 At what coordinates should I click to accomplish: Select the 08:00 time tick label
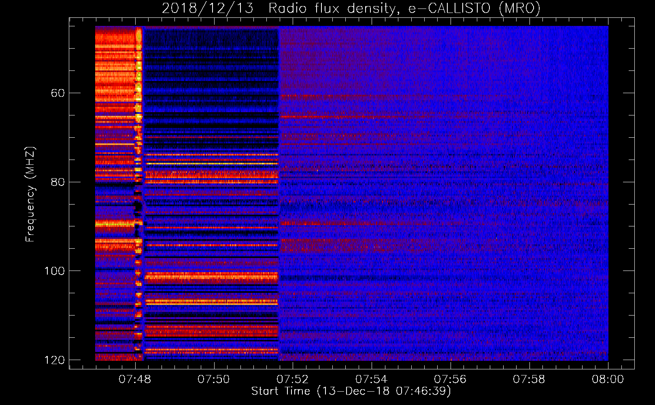(608, 379)
